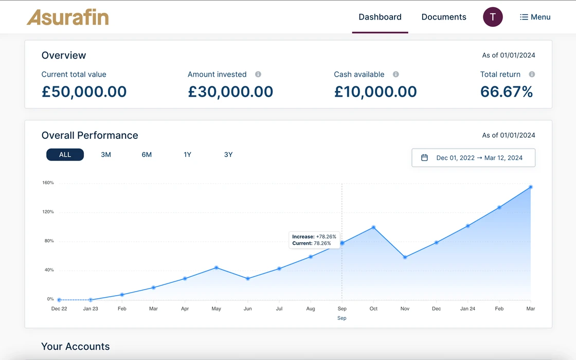Click the 66.67% total return value
Screen dimensions: 576x360
pyautogui.click(x=507, y=92)
